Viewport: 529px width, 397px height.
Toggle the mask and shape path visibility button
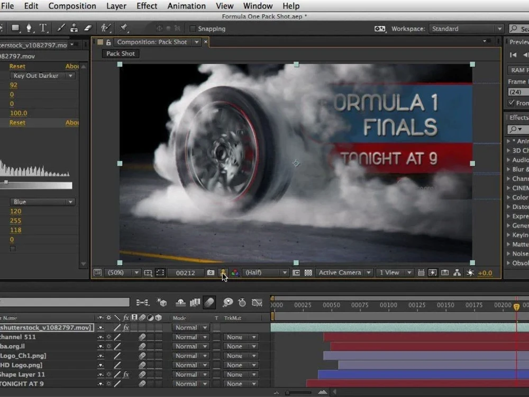pos(160,273)
